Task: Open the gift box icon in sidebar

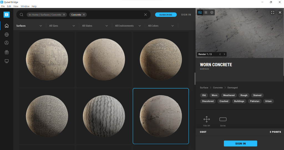Action: [7, 52]
